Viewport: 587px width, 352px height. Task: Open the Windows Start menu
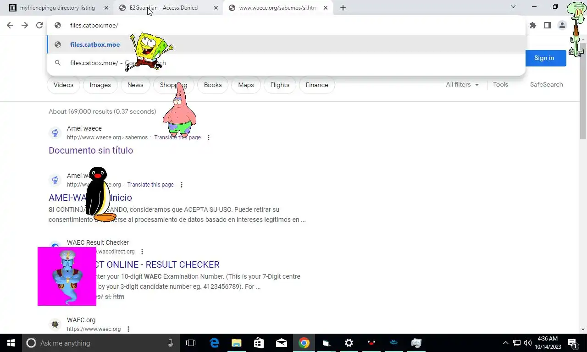[11, 343]
